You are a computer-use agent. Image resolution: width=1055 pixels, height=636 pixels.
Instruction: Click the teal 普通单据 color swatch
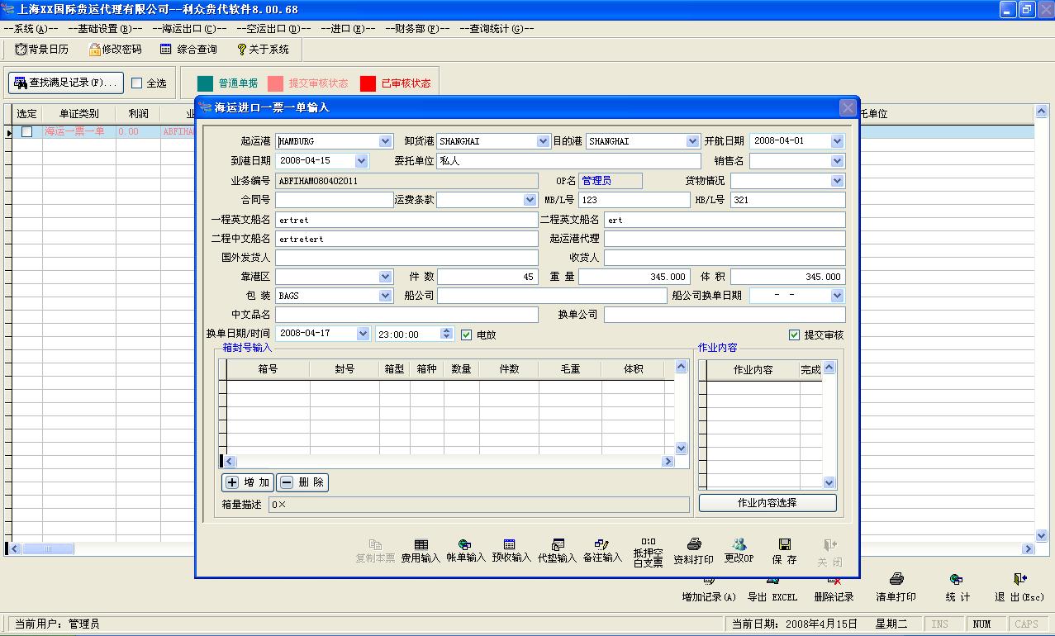click(206, 83)
